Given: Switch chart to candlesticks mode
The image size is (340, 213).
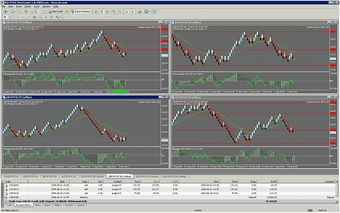Looking at the screenshot, I should 102,11.
